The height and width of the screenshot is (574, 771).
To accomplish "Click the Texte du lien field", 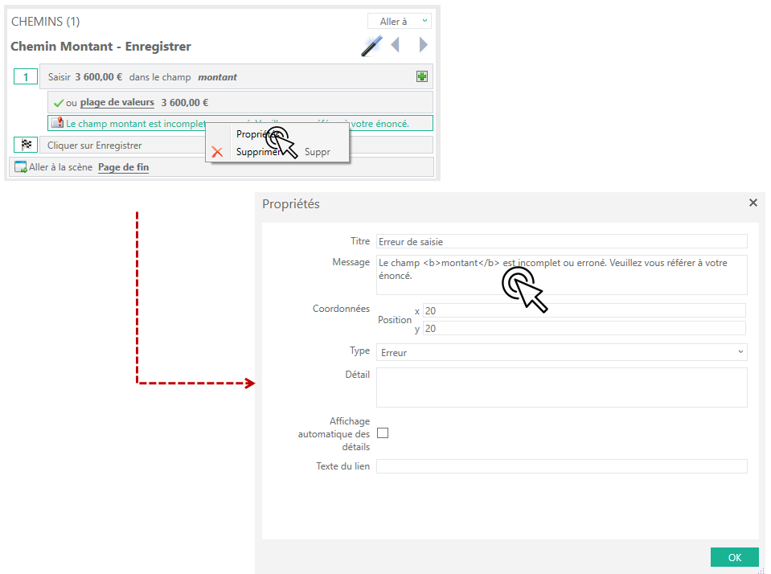I will [561, 466].
